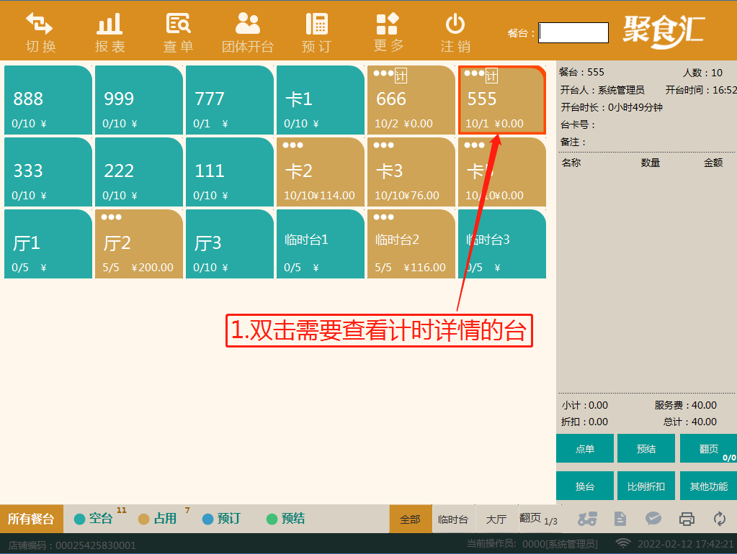Select the 全部 area tab

[411, 519]
